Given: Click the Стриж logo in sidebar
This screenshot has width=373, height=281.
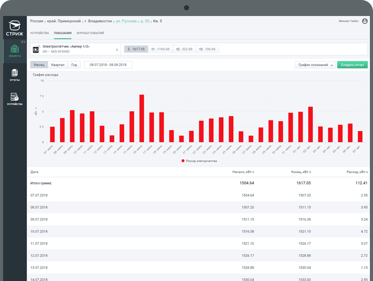Looking at the screenshot, I should coord(15,27).
